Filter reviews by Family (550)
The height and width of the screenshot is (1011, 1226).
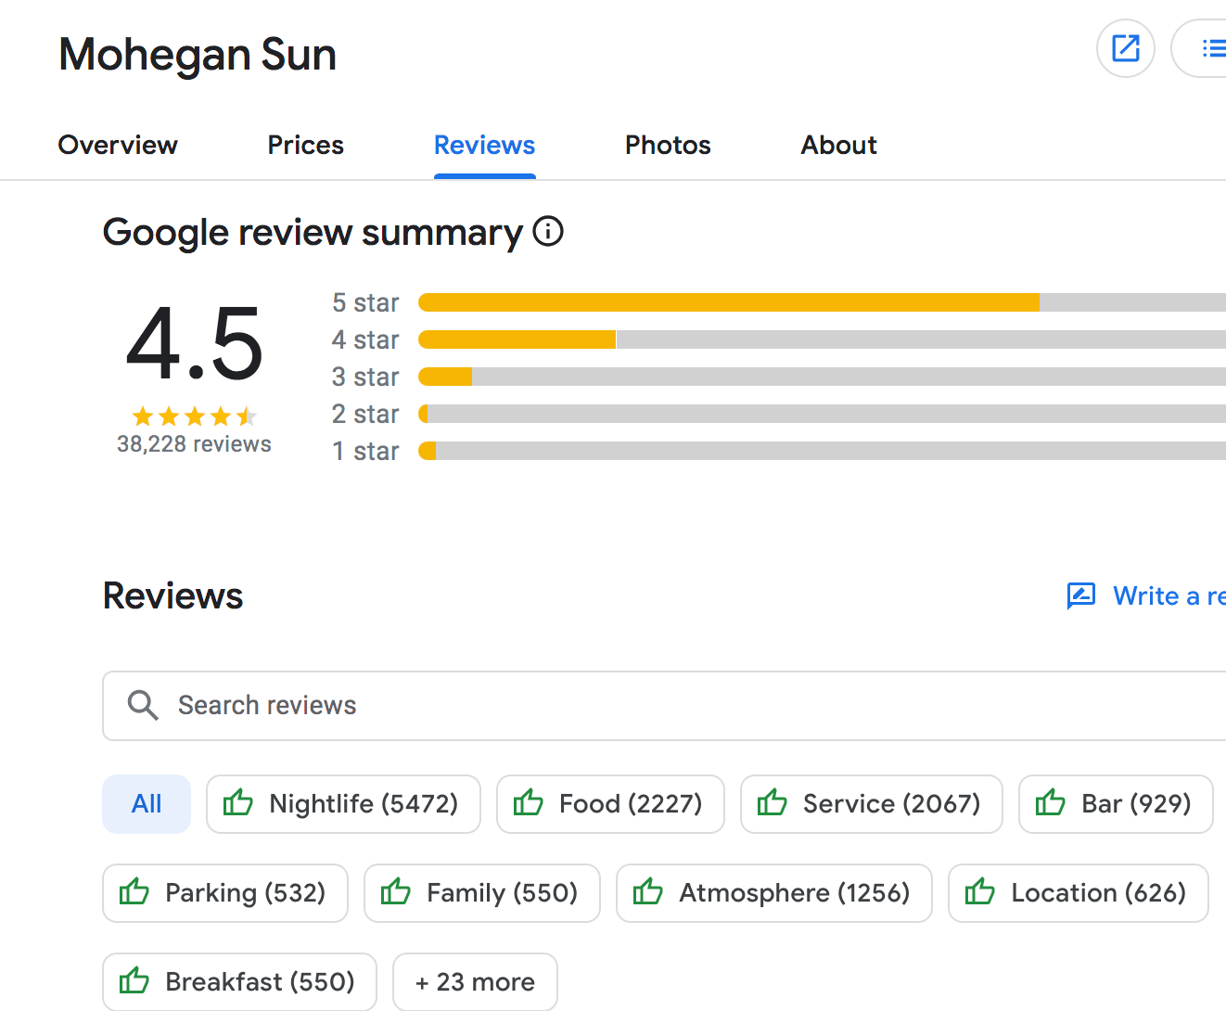click(482, 893)
